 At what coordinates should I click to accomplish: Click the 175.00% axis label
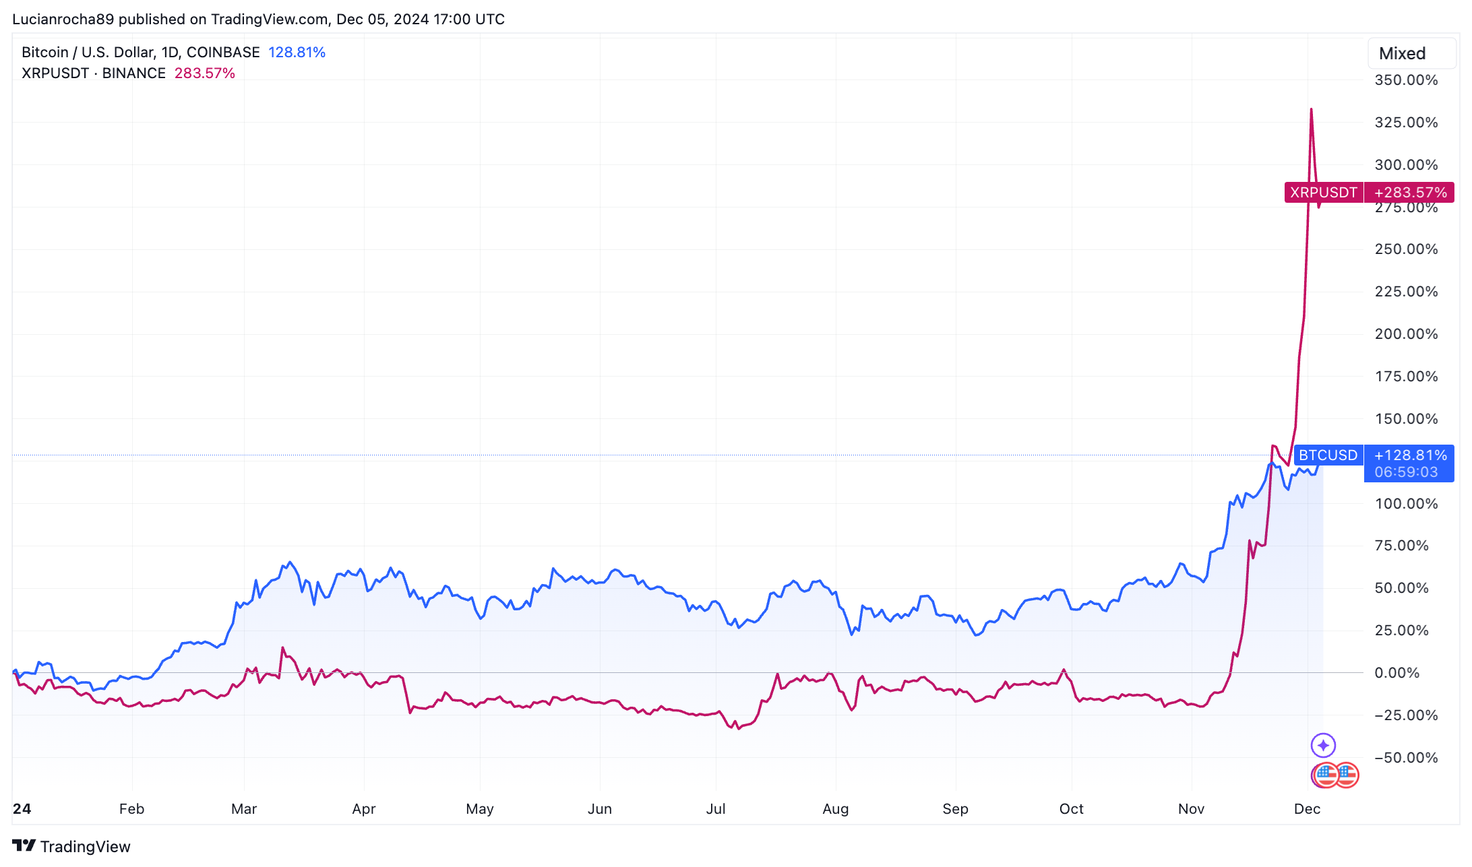point(1406,377)
